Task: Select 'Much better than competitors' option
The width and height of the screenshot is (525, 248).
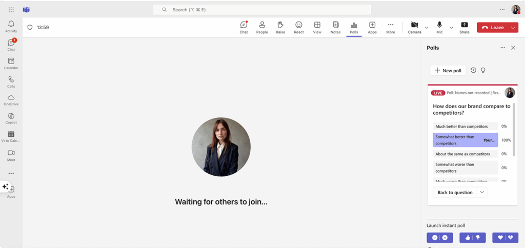Action: click(466, 126)
